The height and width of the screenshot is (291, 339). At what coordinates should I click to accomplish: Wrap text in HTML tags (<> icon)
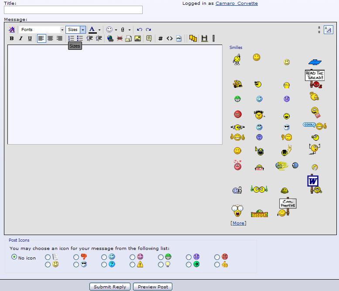(x=169, y=38)
